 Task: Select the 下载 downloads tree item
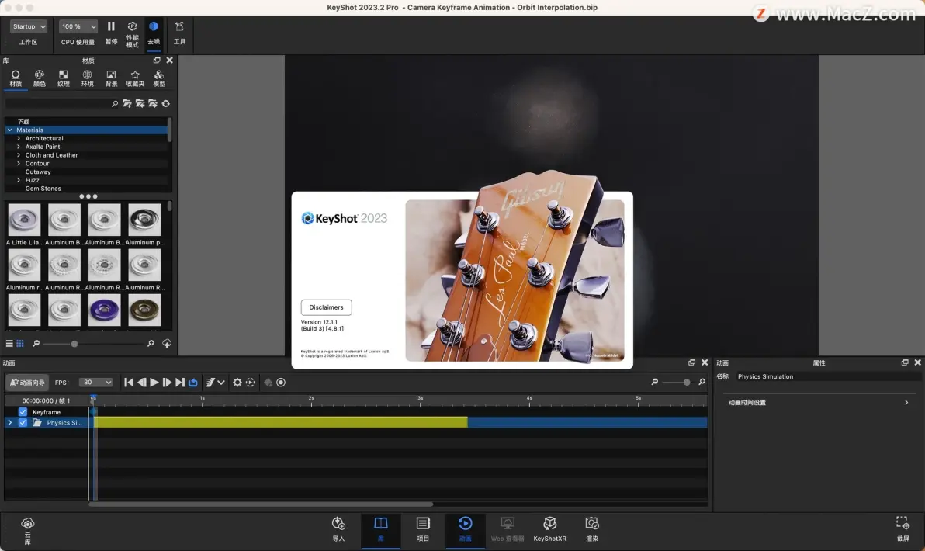[23, 122]
